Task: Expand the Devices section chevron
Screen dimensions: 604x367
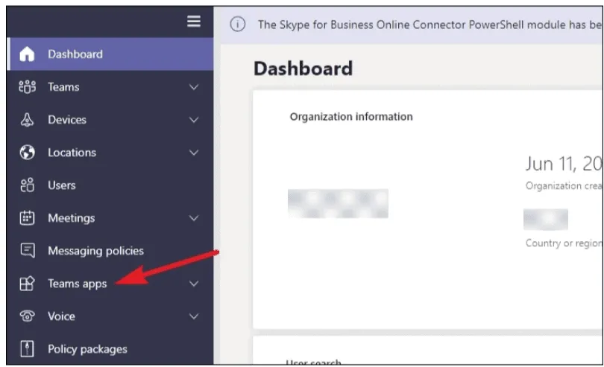Action: tap(194, 120)
